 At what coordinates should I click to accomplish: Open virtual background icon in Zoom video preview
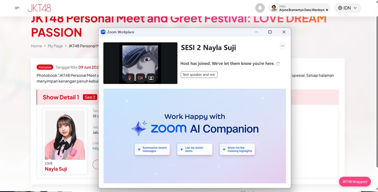(151, 78)
